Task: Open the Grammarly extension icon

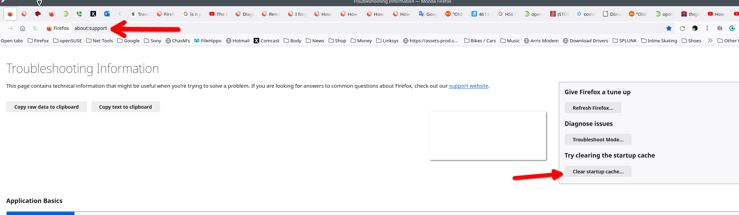Action: 732,28
